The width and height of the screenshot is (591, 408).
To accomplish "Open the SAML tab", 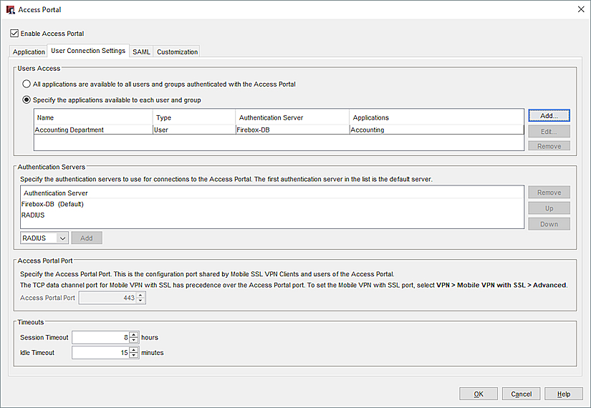I will (x=141, y=52).
